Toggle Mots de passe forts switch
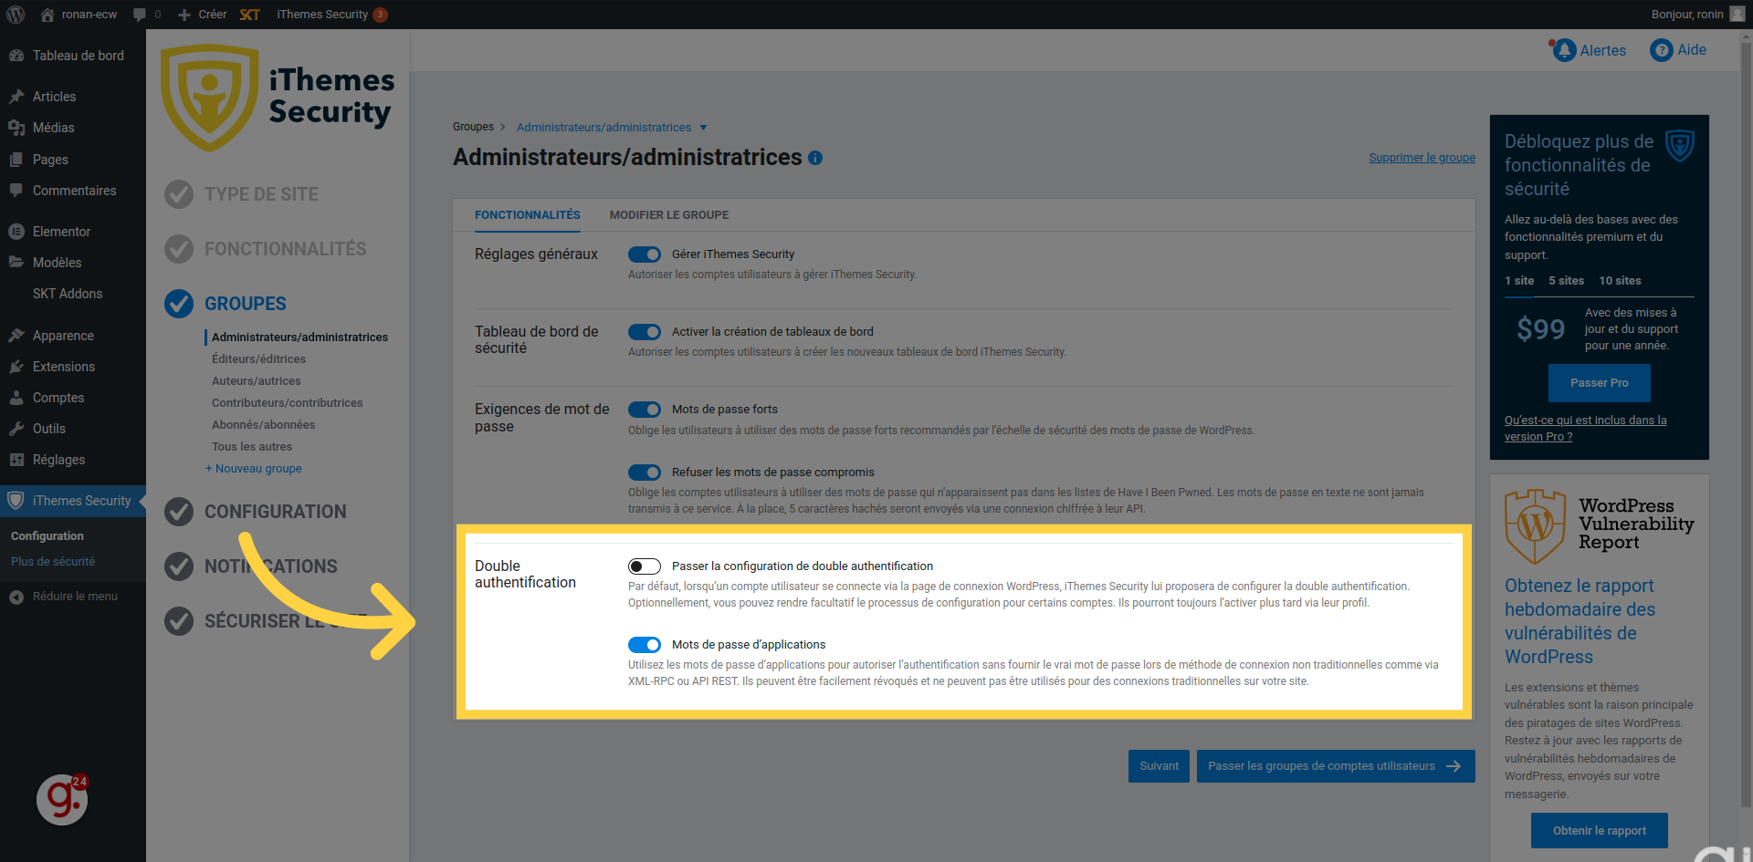This screenshot has height=862, width=1753. point(645,410)
